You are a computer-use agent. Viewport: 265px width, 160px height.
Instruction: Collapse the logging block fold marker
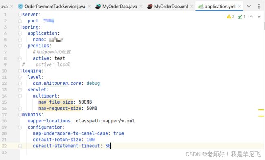click(x=20, y=71)
